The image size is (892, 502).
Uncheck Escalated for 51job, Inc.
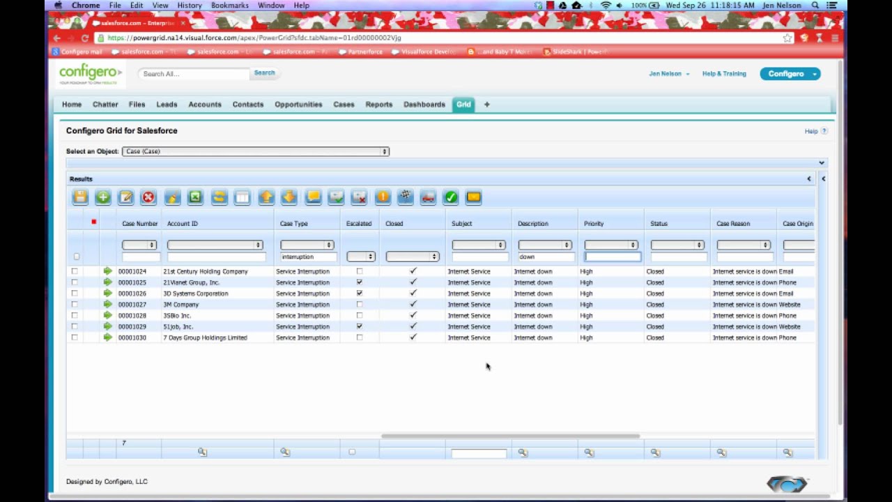pyautogui.click(x=360, y=326)
